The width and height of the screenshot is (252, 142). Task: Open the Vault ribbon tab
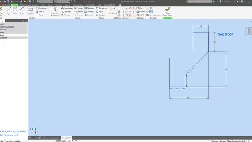click(100, 5)
